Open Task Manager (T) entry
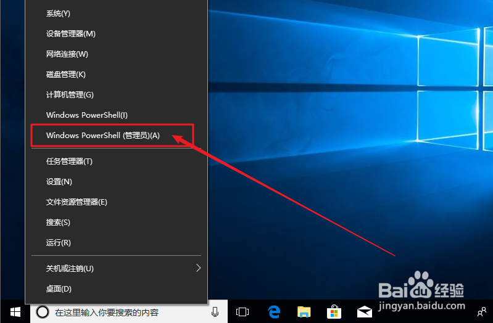The width and height of the screenshot is (493, 323). [117, 162]
